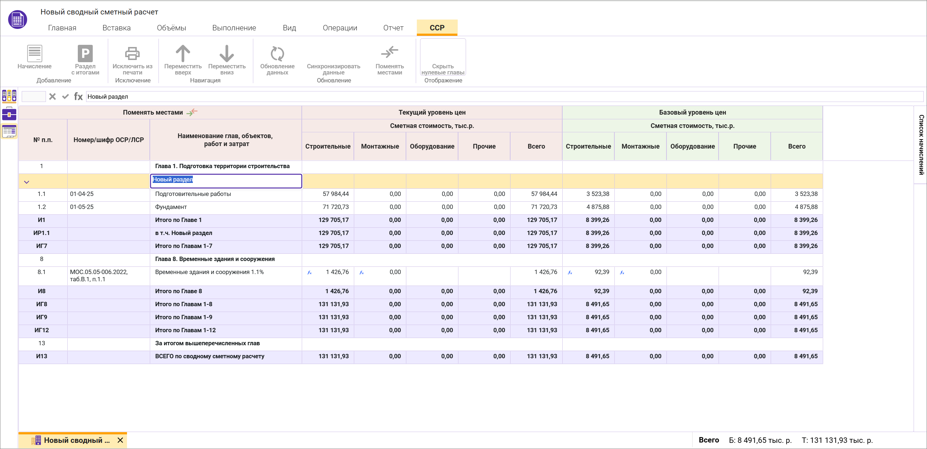
Task: Add Раздел с итогами section
Action: point(85,54)
